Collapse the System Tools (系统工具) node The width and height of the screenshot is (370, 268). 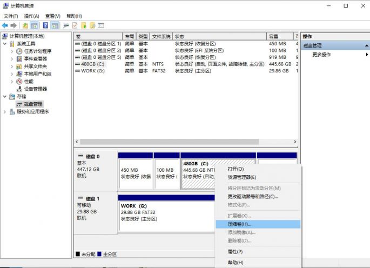(x=5, y=44)
